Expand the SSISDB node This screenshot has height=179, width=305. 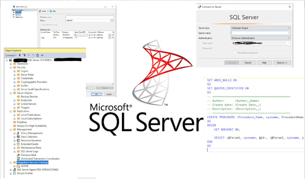click(x=14, y=166)
